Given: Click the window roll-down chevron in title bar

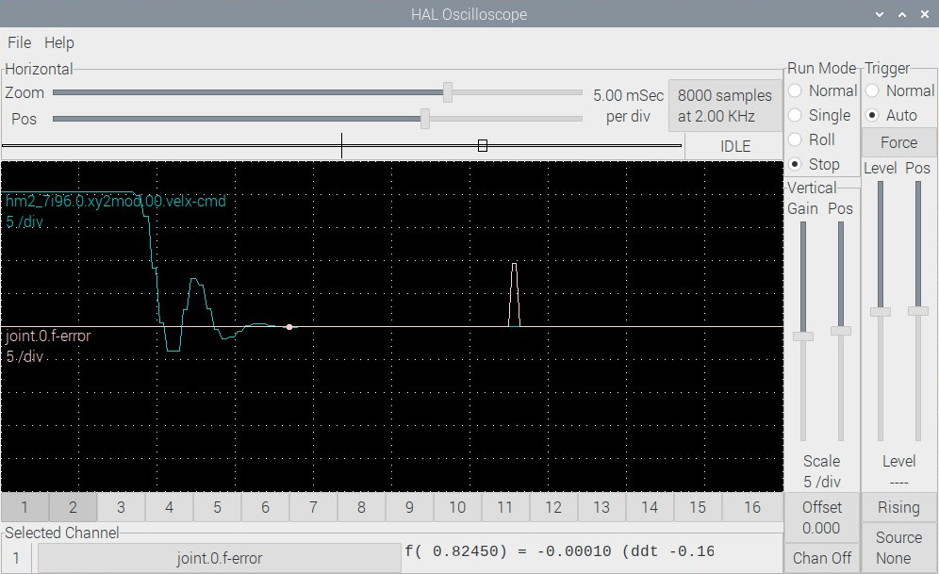Looking at the screenshot, I should [x=879, y=14].
